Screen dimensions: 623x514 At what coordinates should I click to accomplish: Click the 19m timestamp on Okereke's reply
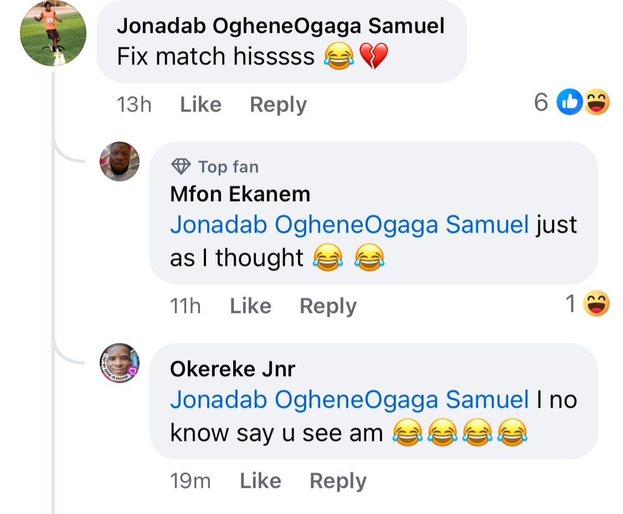(190, 481)
